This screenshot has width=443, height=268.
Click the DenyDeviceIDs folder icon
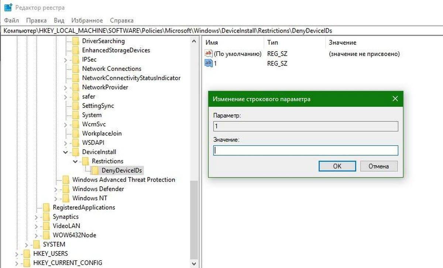pos(95,170)
